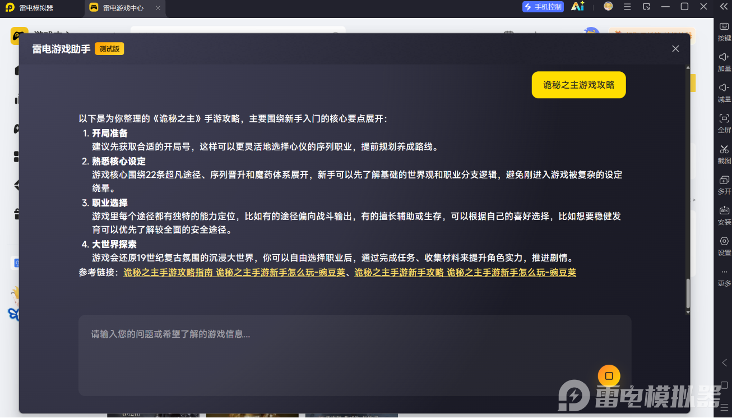Click the Android recent-apps icon in sidebar
Viewport: 732px width, 418px height.
[x=724, y=407]
